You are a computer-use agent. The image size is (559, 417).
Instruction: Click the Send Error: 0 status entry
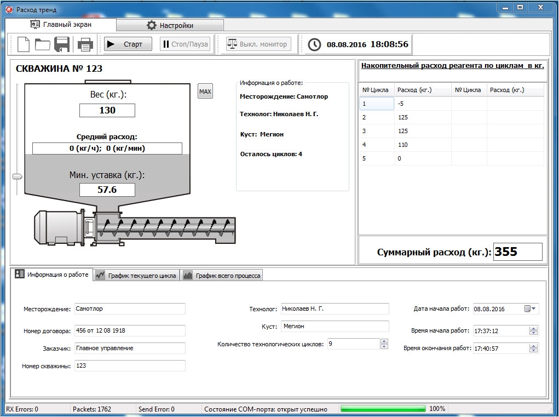[157, 409]
